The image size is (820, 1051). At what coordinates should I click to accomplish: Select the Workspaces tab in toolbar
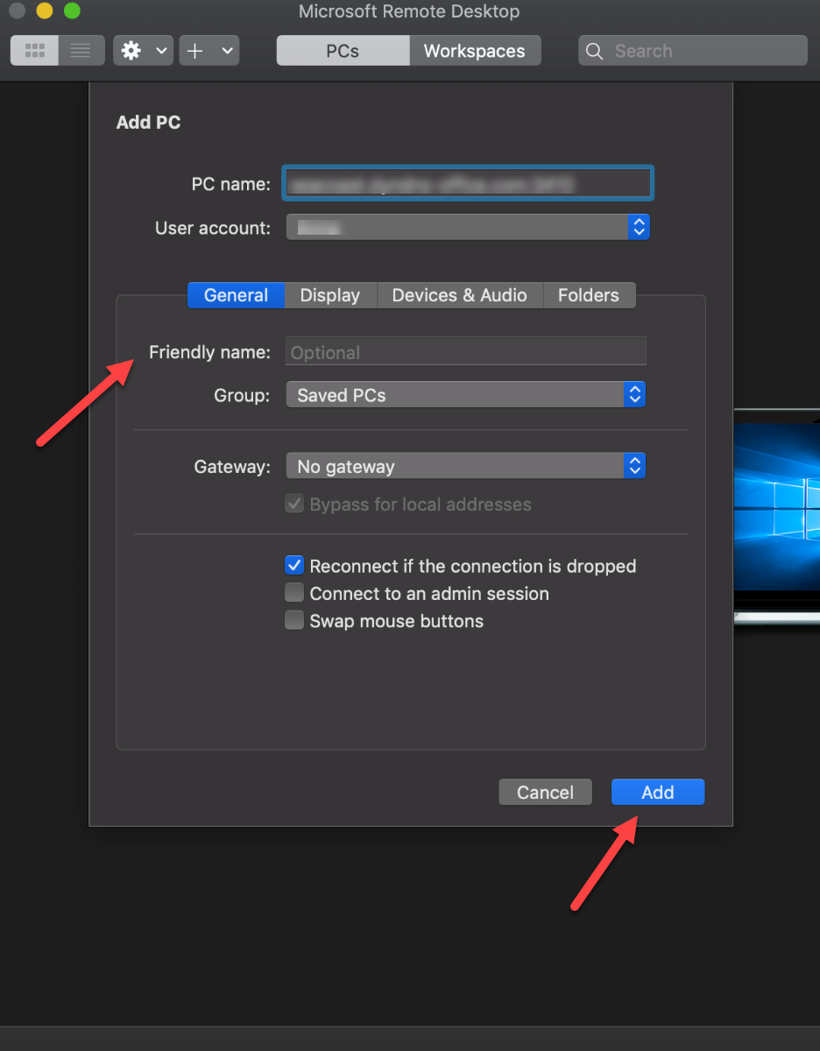tap(475, 51)
